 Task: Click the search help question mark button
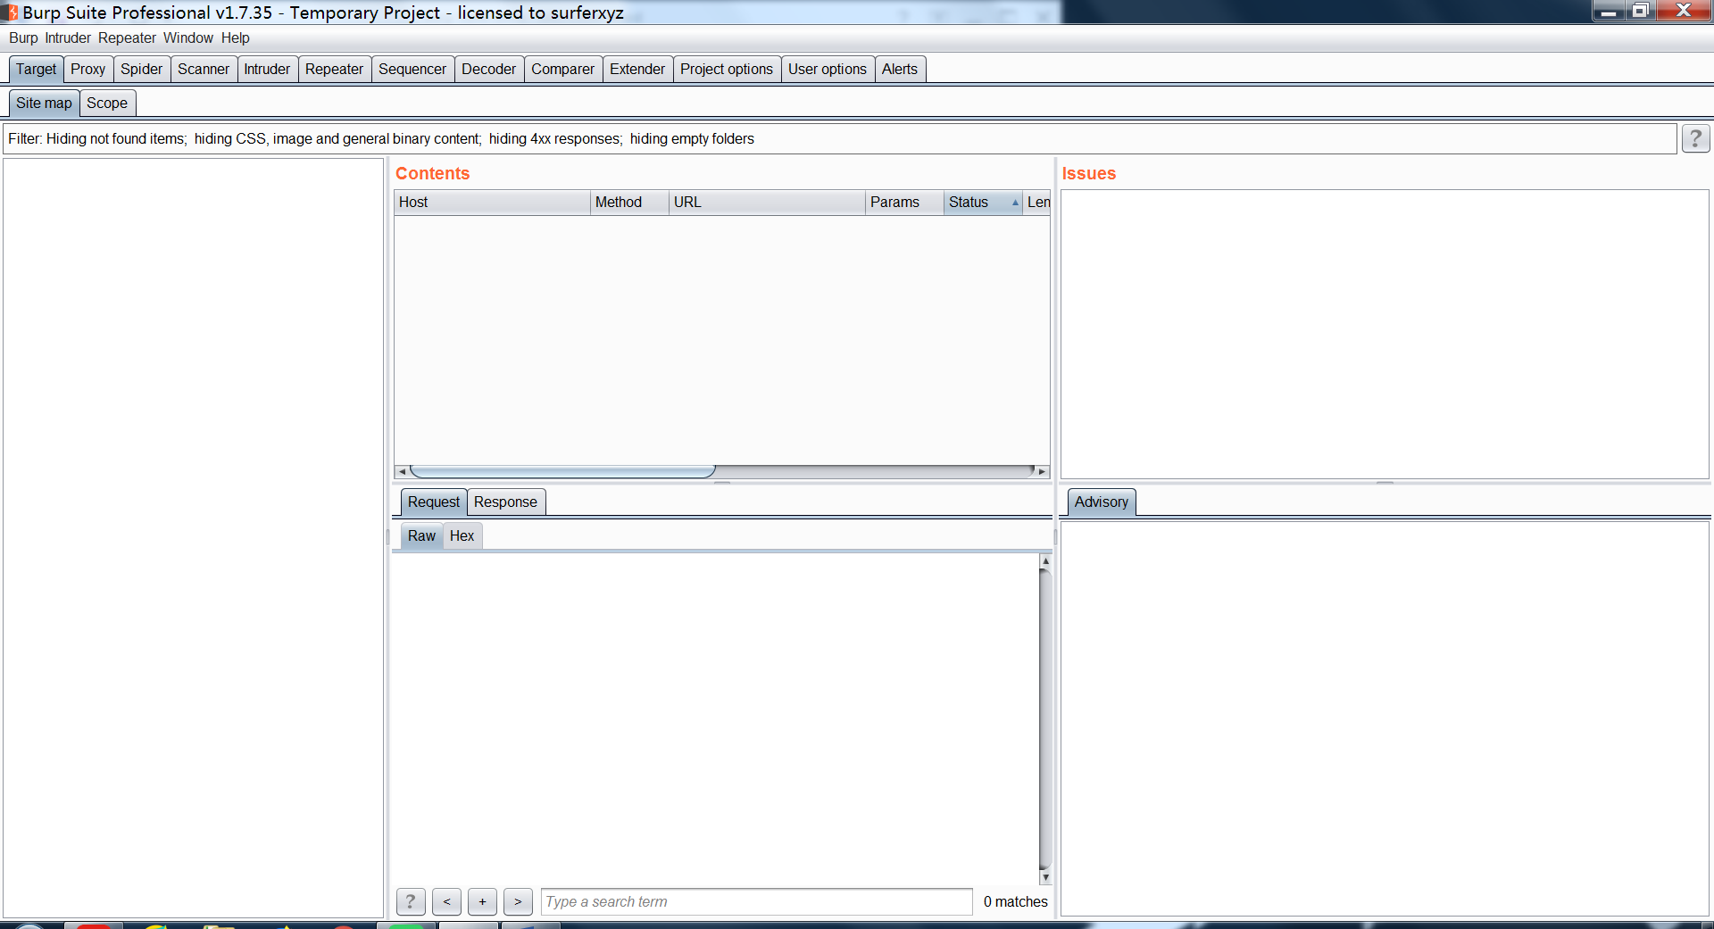(411, 901)
